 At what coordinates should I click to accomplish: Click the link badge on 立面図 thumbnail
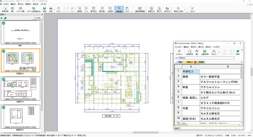click(x=3, y=79)
